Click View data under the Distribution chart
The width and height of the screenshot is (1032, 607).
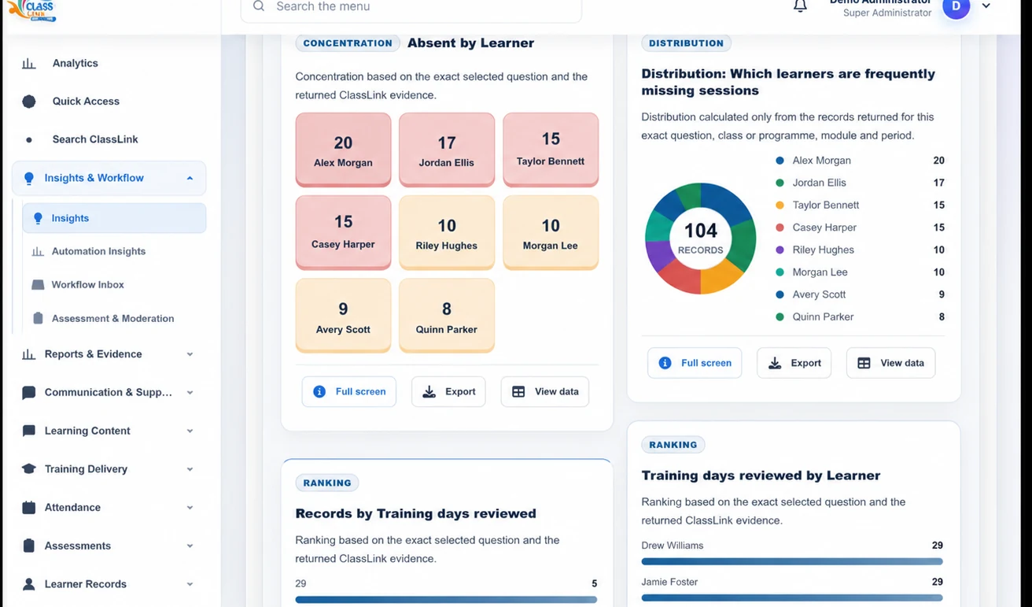[x=891, y=363]
